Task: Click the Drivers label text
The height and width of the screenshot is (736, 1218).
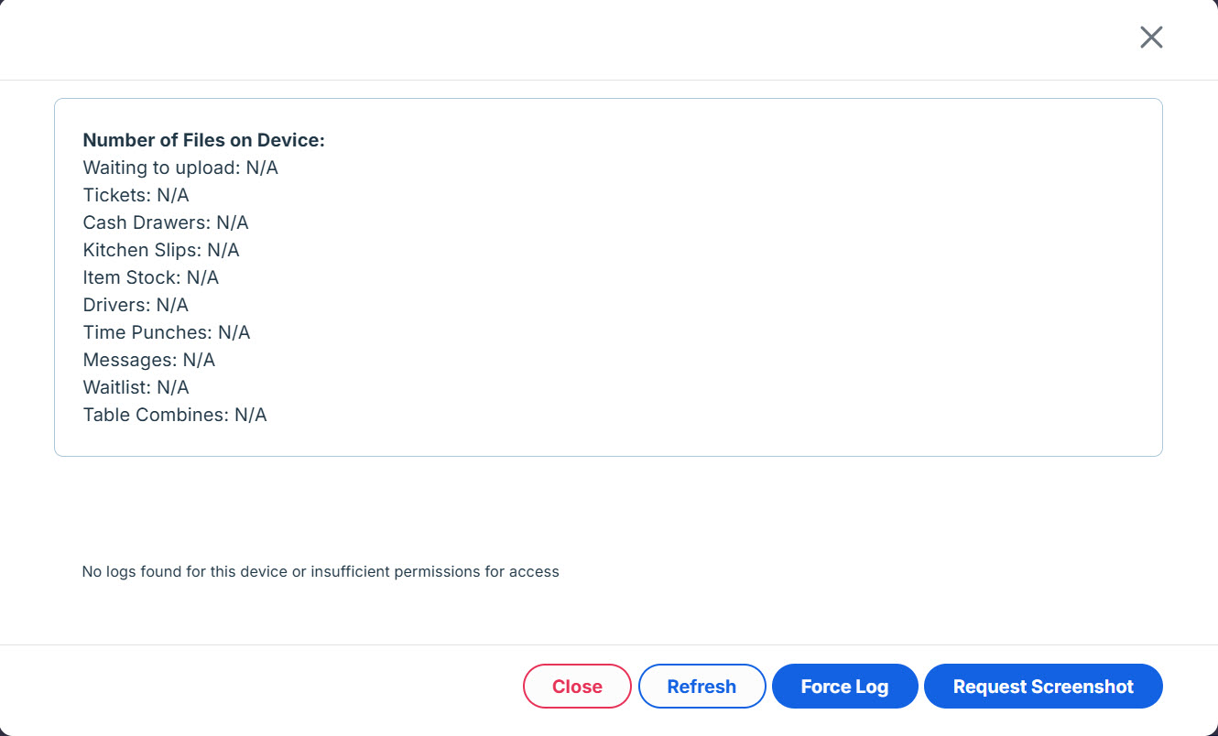Action: 116,305
